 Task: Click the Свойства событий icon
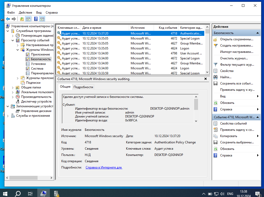(215, 123)
